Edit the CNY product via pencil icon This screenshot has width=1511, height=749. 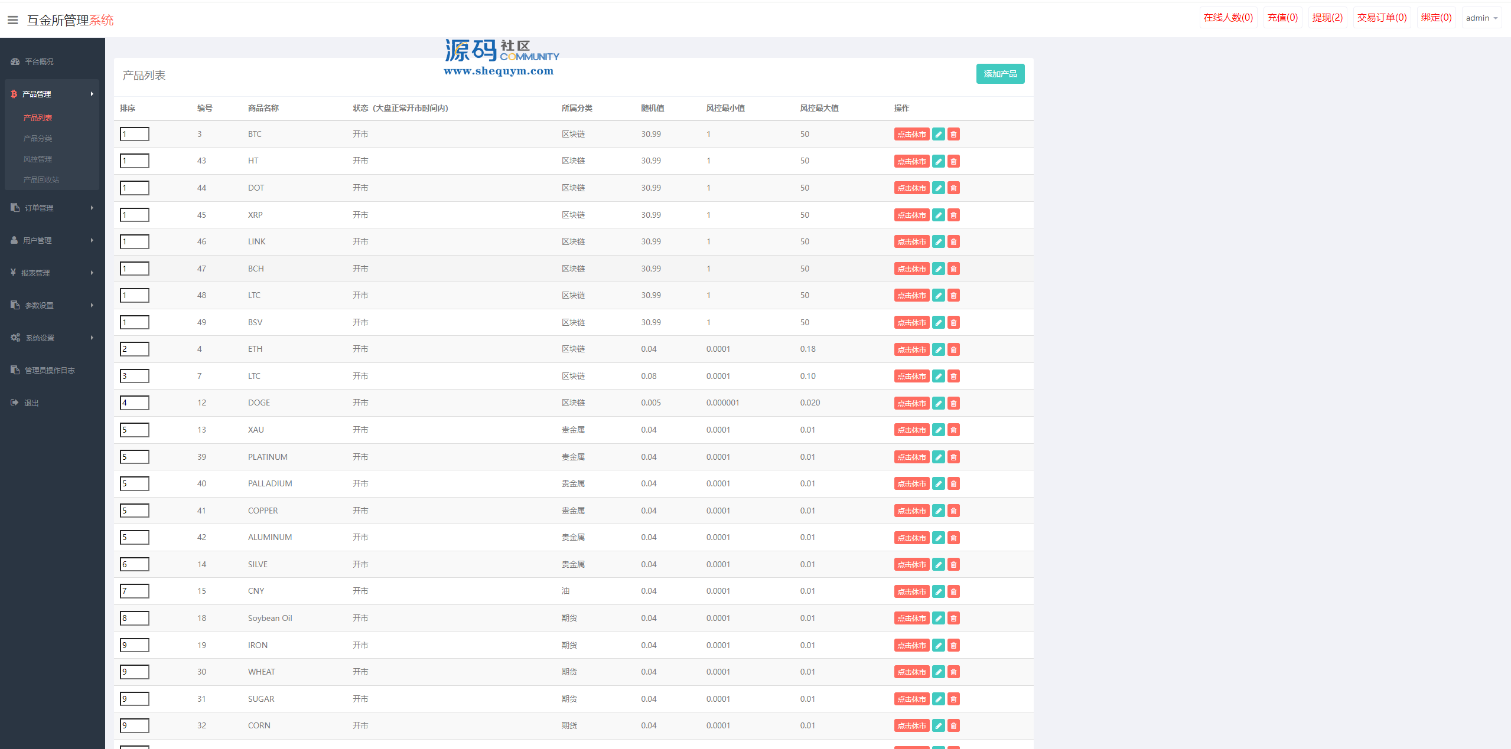(938, 591)
